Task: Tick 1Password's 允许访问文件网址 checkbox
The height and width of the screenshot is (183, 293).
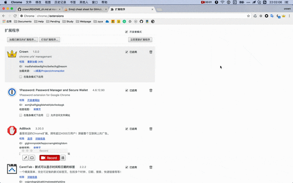Action: [48, 115]
